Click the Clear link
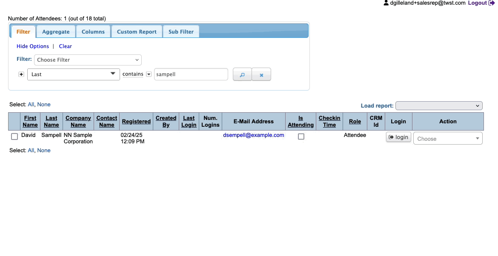Image resolution: width=498 pixels, height=256 pixels. click(66, 46)
